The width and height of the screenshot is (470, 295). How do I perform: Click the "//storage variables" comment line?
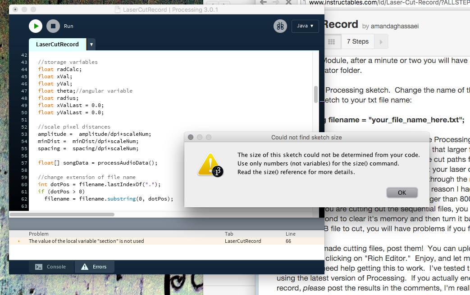point(68,62)
